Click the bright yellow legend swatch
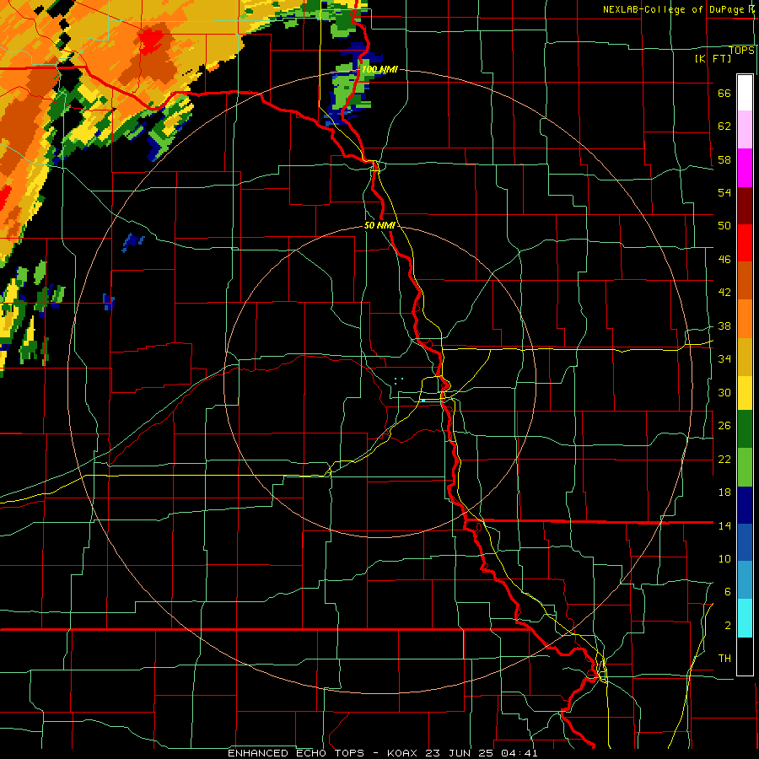The image size is (759, 759). (745, 392)
